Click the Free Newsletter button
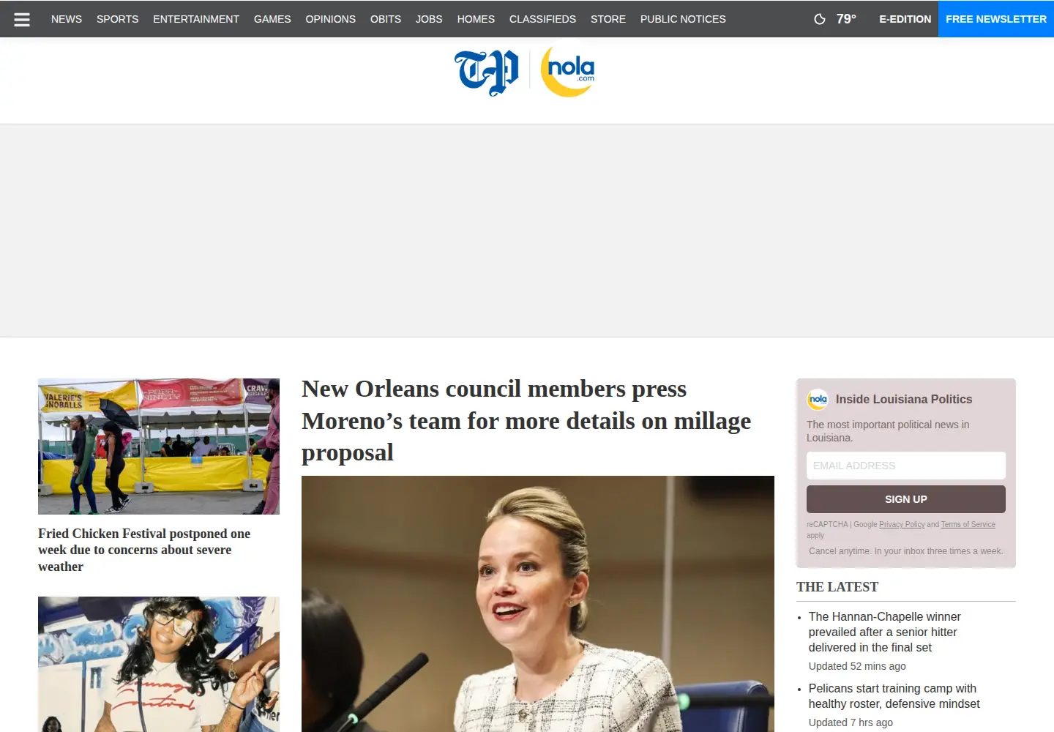The height and width of the screenshot is (732, 1054). tap(996, 19)
